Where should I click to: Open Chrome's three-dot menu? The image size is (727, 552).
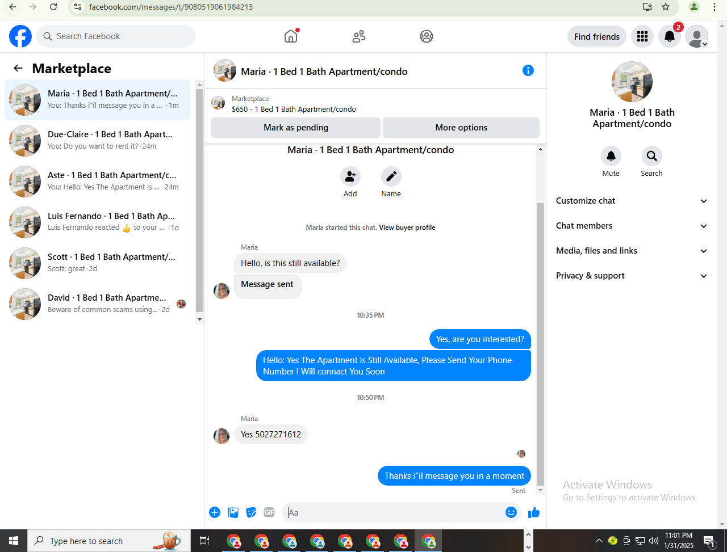point(715,7)
